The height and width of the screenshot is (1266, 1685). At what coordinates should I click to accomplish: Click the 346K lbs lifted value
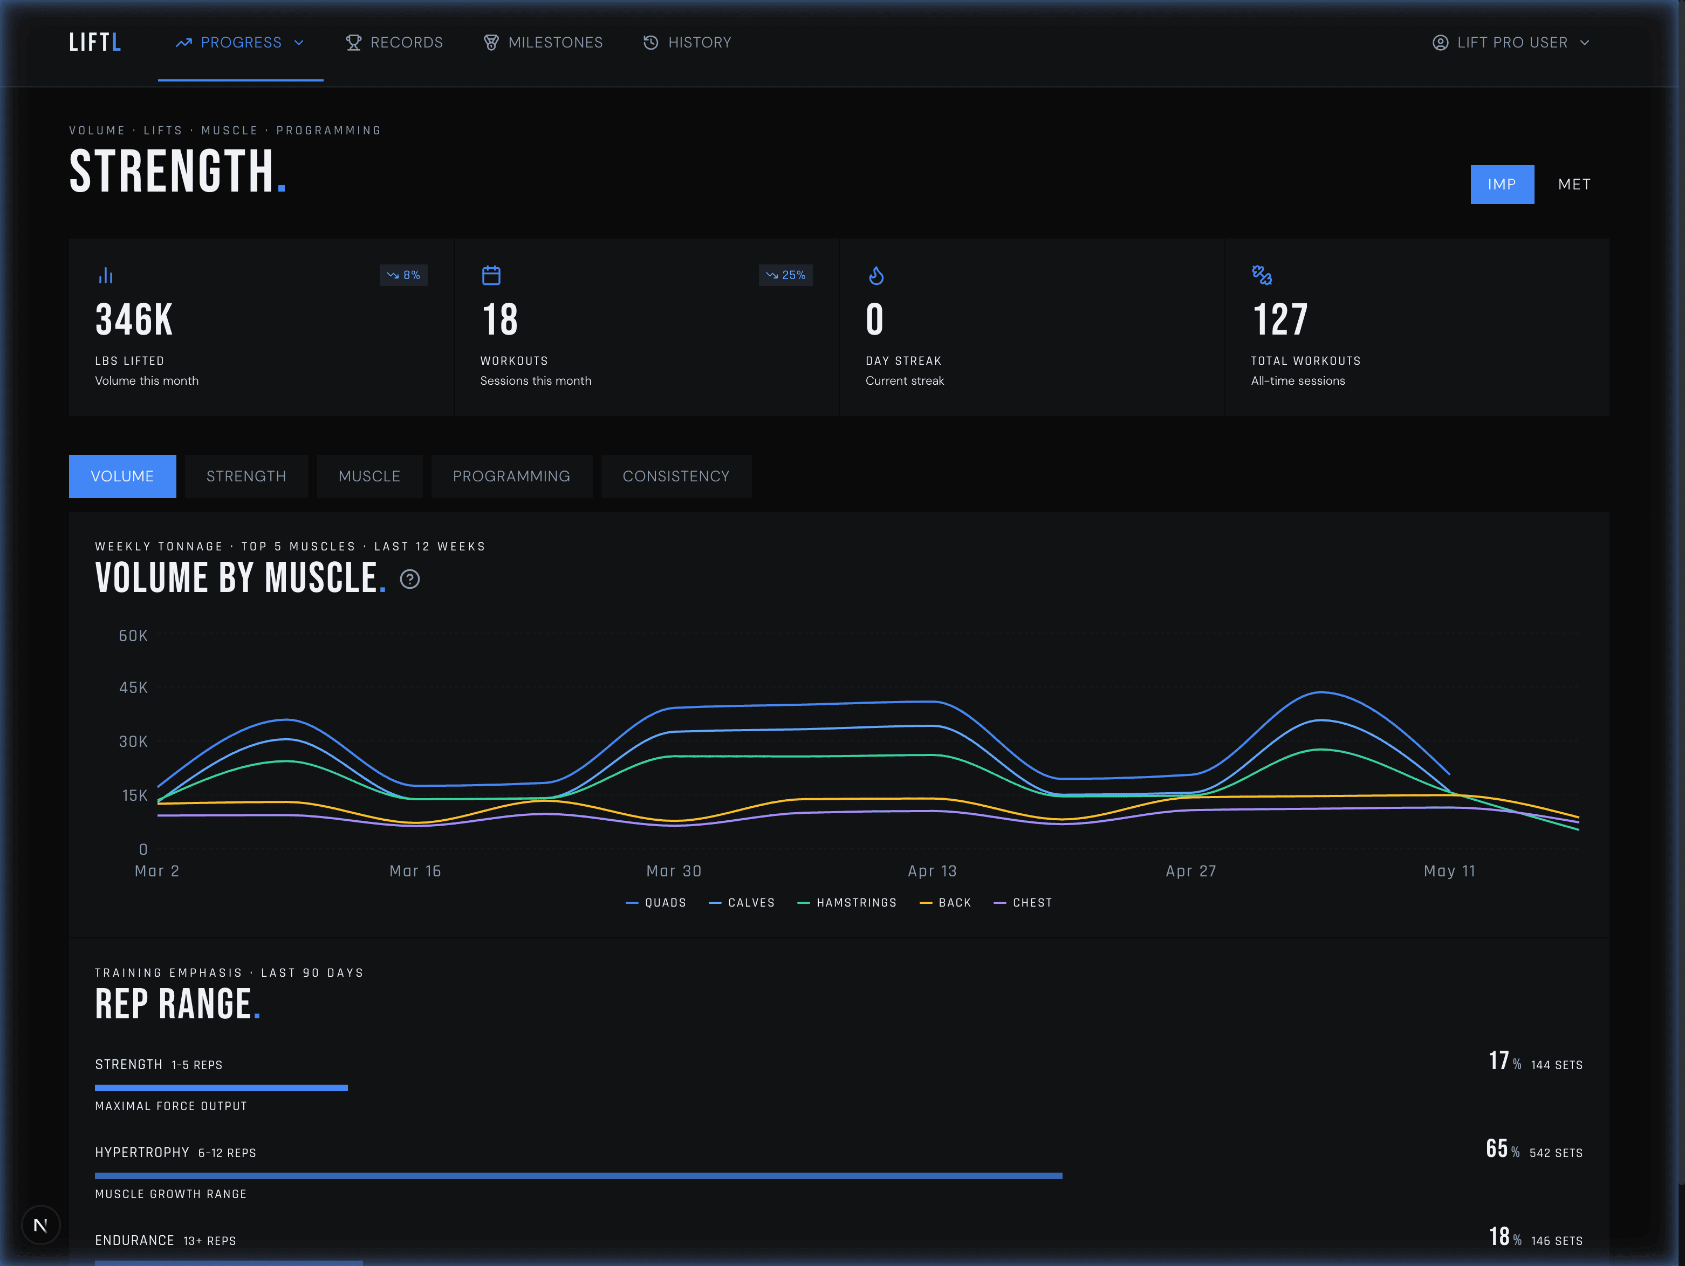click(x=134, y=319)
